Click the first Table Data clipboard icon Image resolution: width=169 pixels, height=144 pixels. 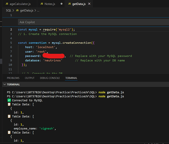9,104
